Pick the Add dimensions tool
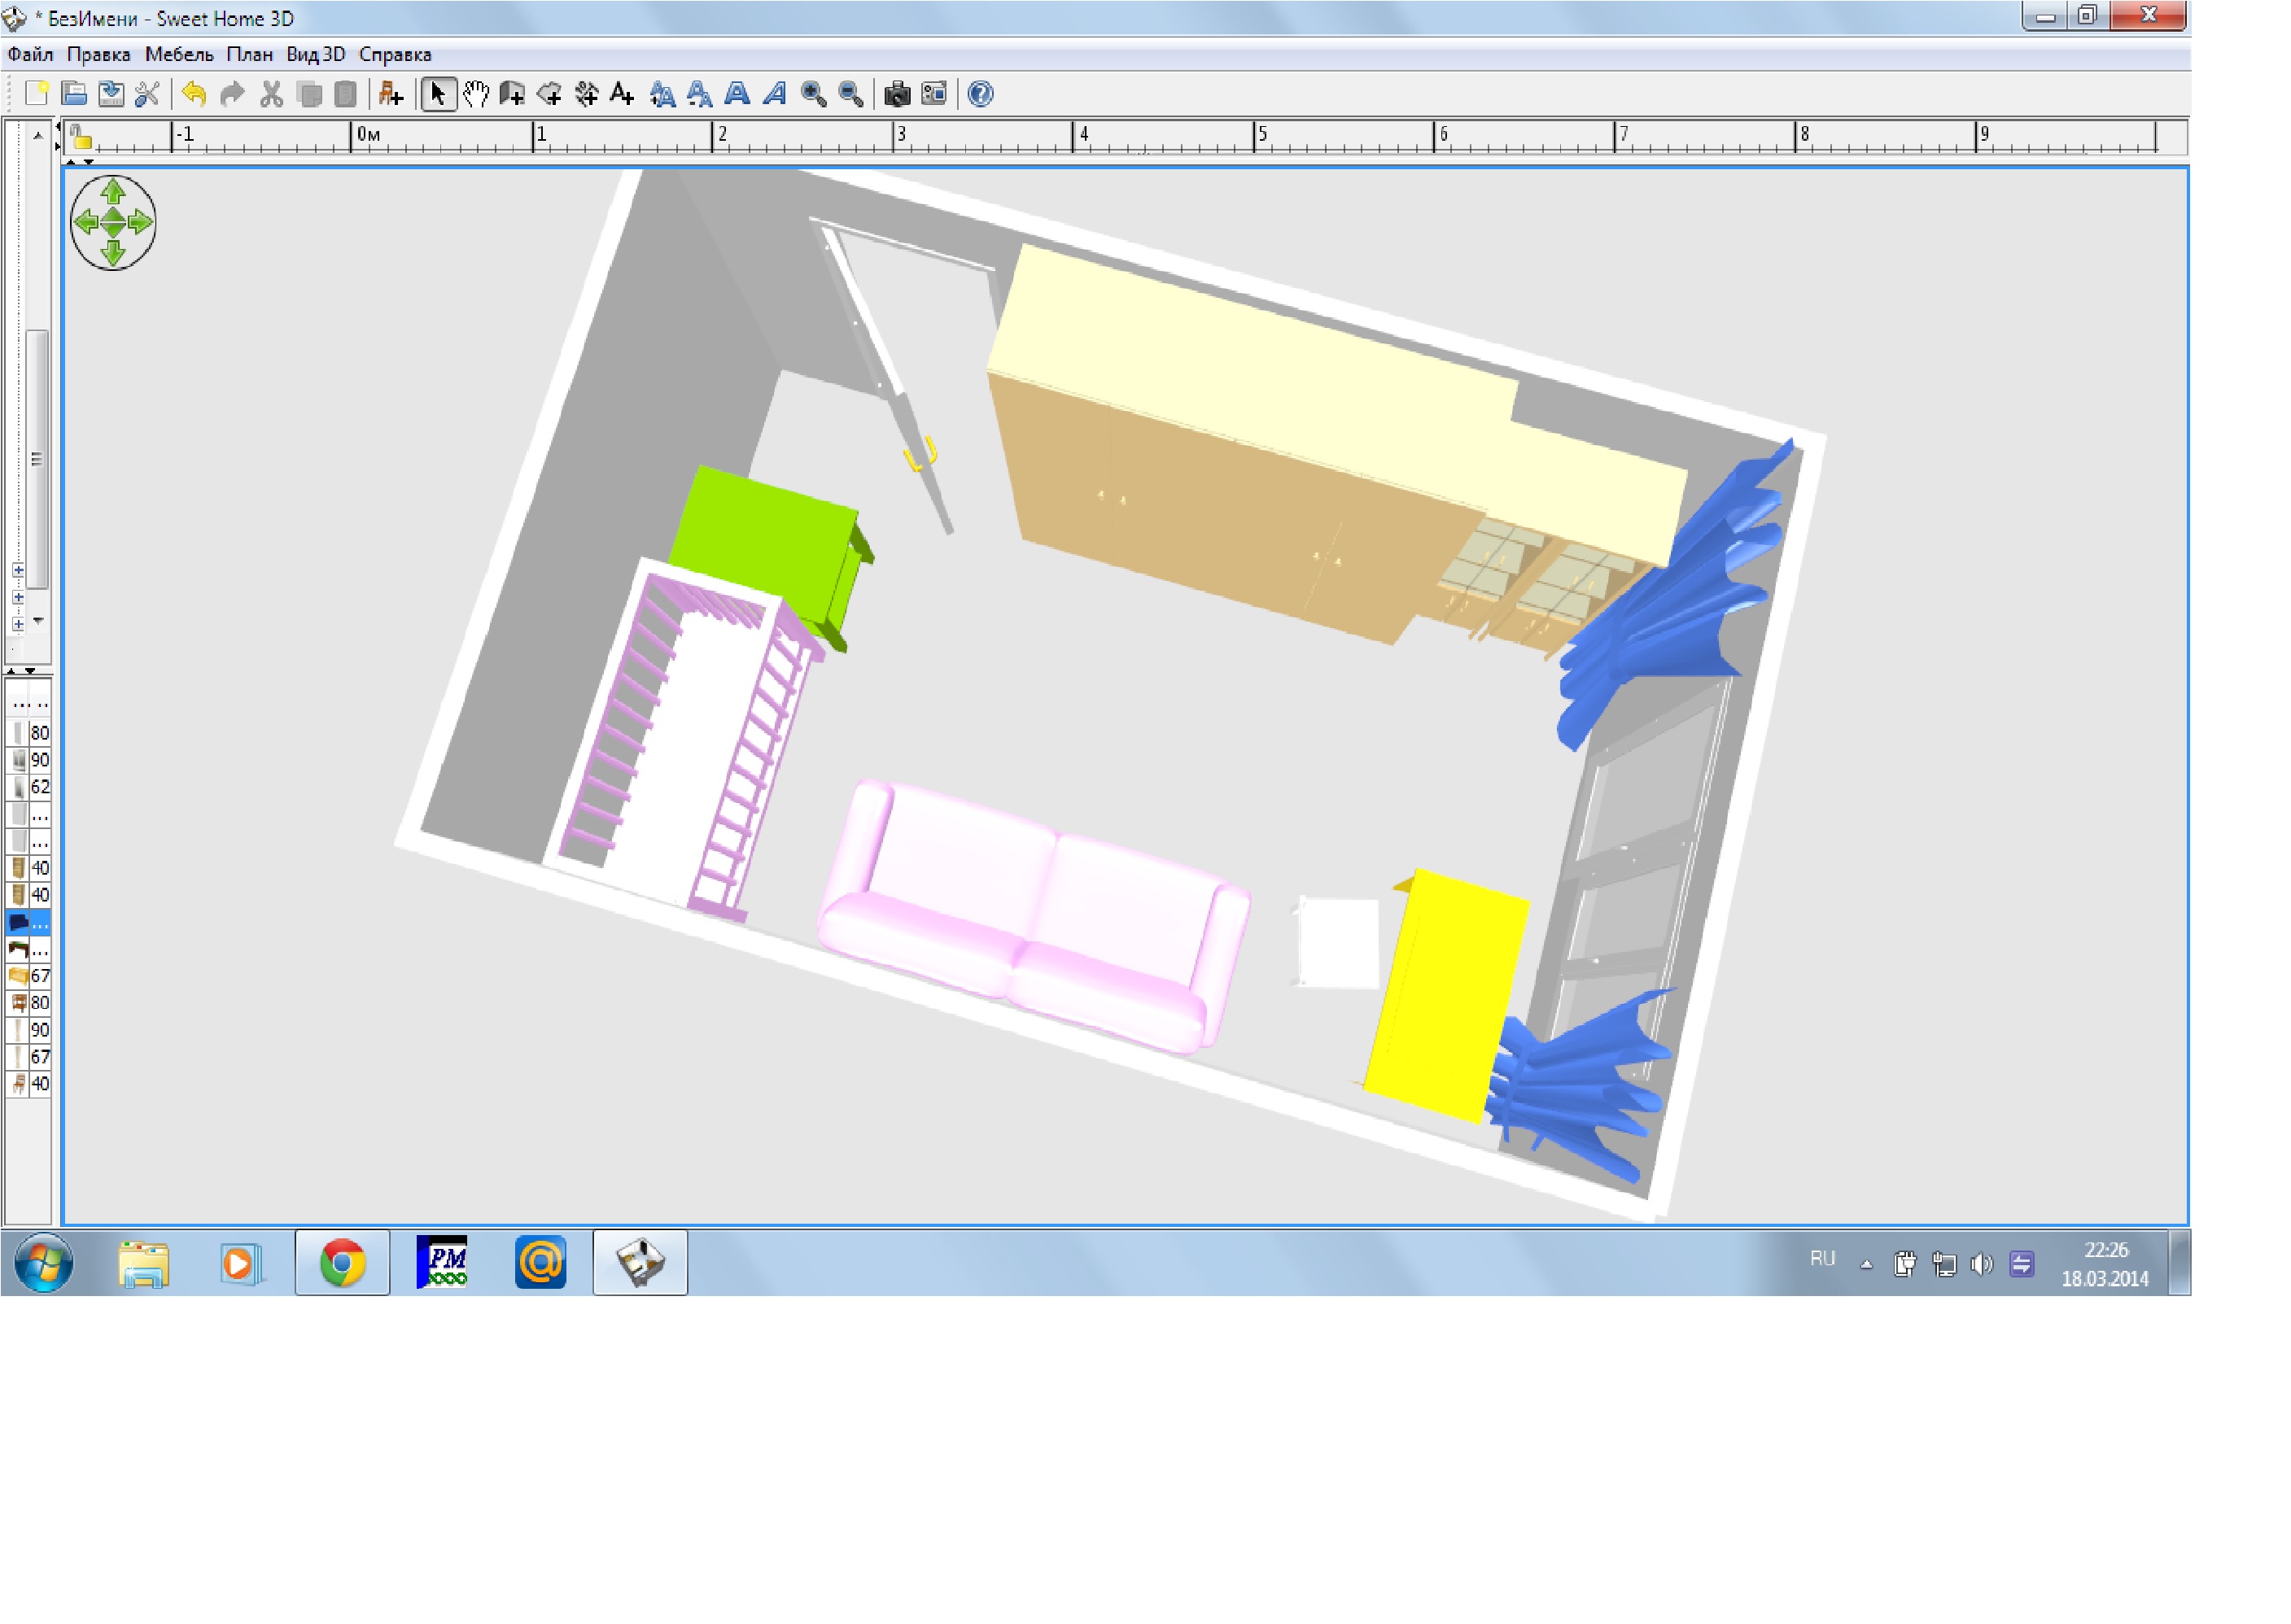Viewport: 2291px width, 1624px height. point(586,95)
